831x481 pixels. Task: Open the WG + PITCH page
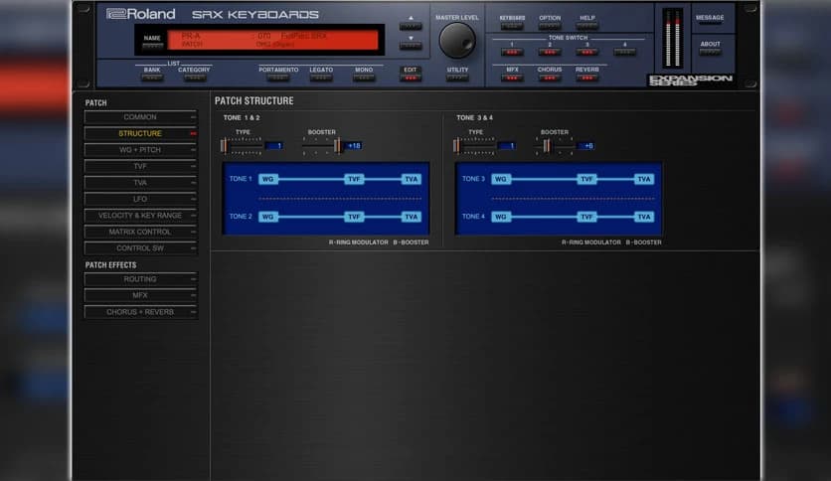tap(140, 150)
